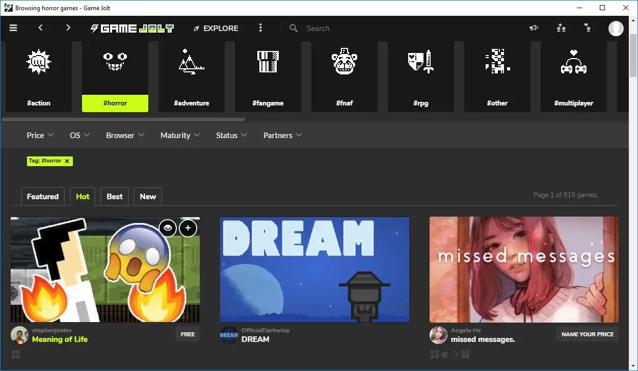Visit stephenjoalex's profile name link
The height and width of the screenshot is (371, 638).
(x=52, y=330)
